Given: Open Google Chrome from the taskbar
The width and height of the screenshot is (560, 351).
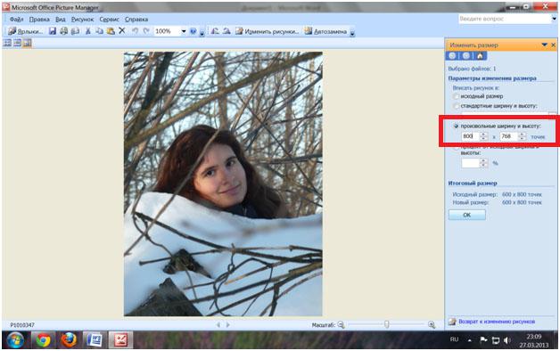Looking at the screenshot, I should click(x=43, y=340).
